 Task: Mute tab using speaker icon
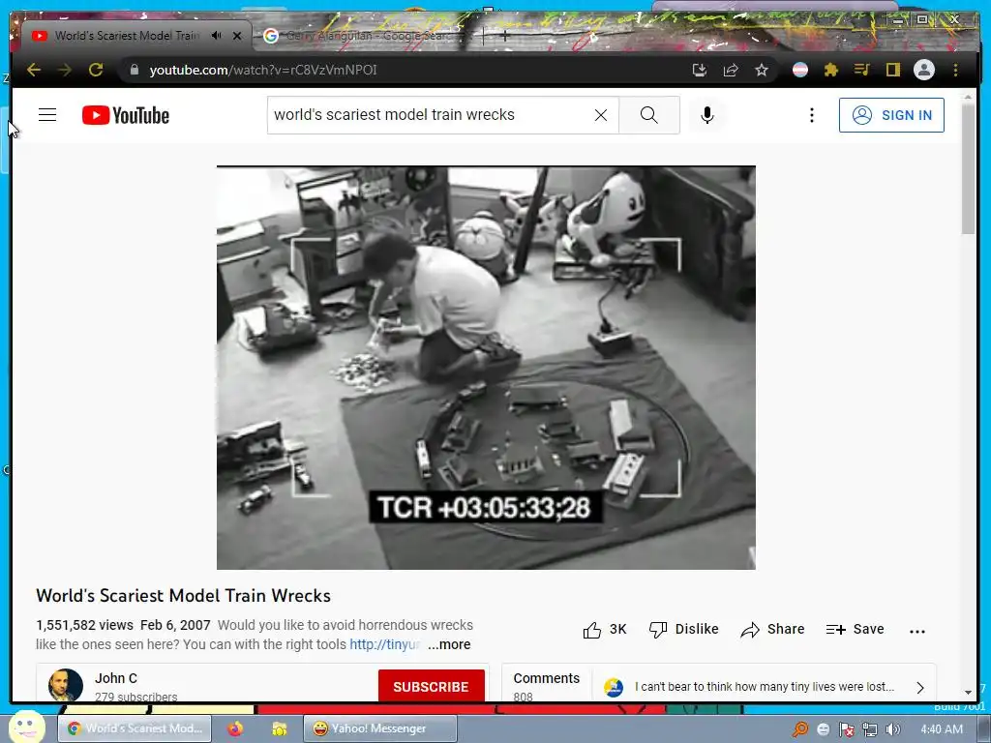pos(216,36)
